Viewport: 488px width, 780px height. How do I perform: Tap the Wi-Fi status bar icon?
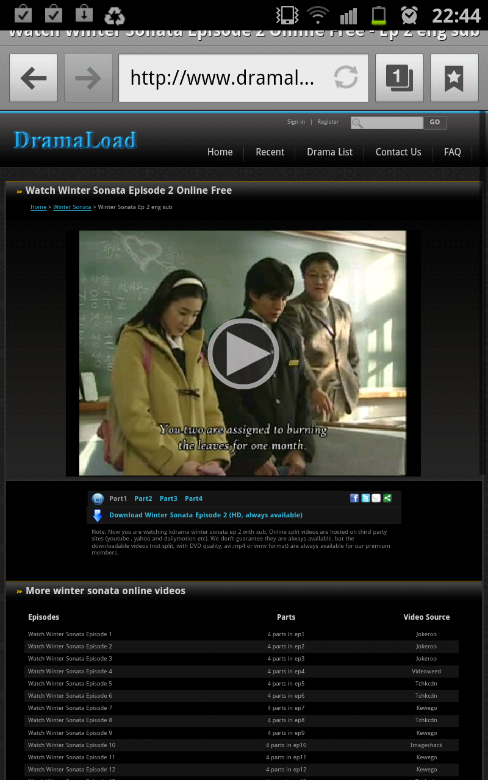click(318, 15)
